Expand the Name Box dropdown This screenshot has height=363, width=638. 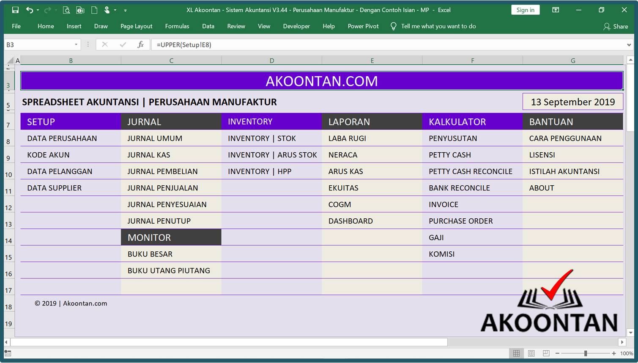tap(76, 44)
